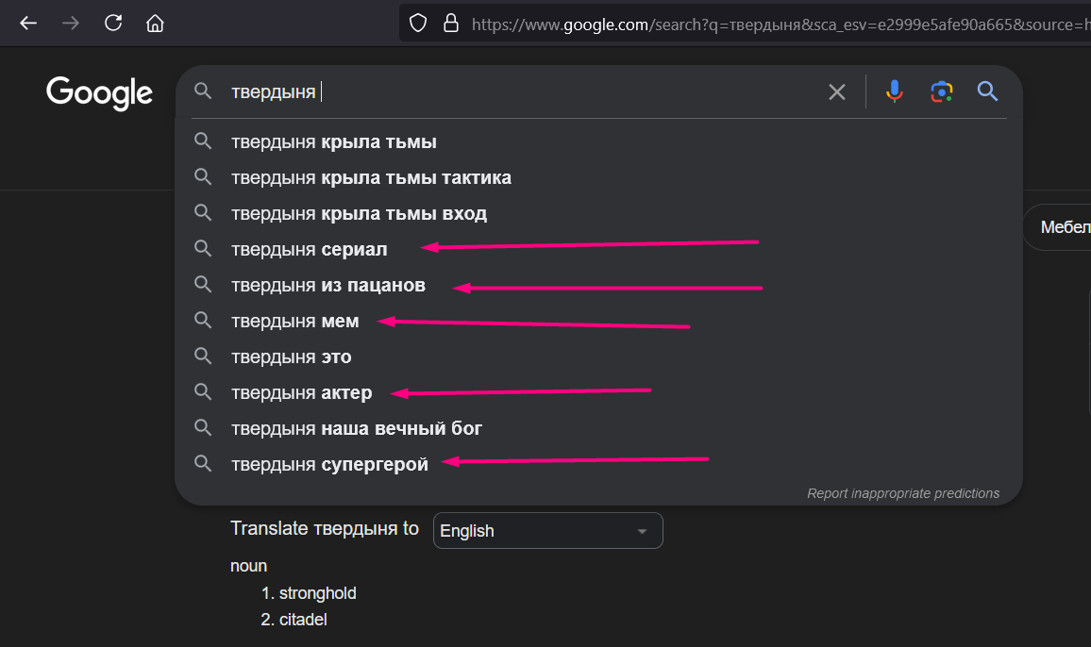Image resolution: width=1091 pixels, height=647 pixels.
Task: Choose suggestion твердыня из пацанов
Action: point(598,285)
